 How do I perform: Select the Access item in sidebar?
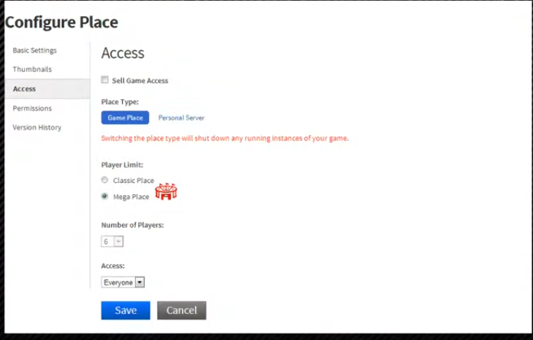pyautogui.click(x=24, y=89)
